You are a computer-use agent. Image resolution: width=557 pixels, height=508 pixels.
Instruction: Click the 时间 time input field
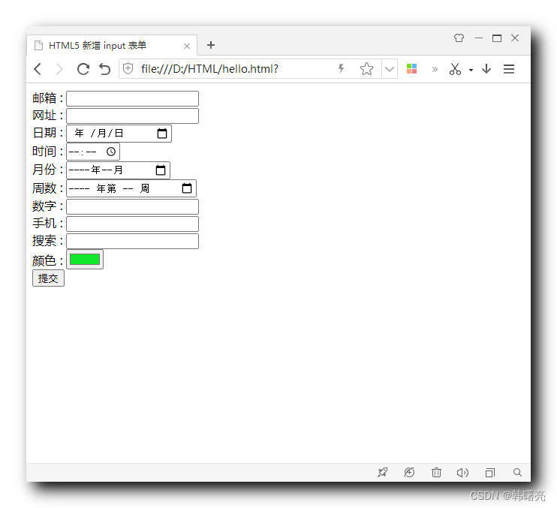tap(93, 152)
